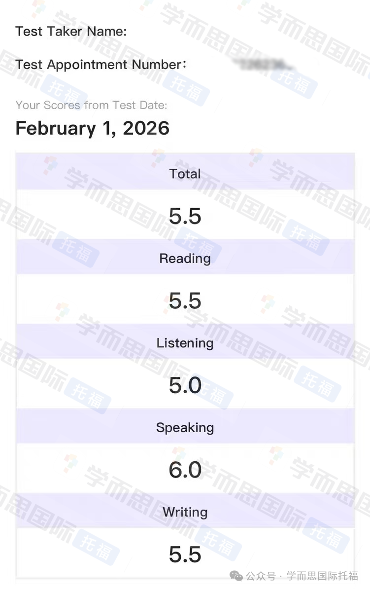Click the blurred appointment number value
This screenshot has height=591, width=370.
pos(263,64)
